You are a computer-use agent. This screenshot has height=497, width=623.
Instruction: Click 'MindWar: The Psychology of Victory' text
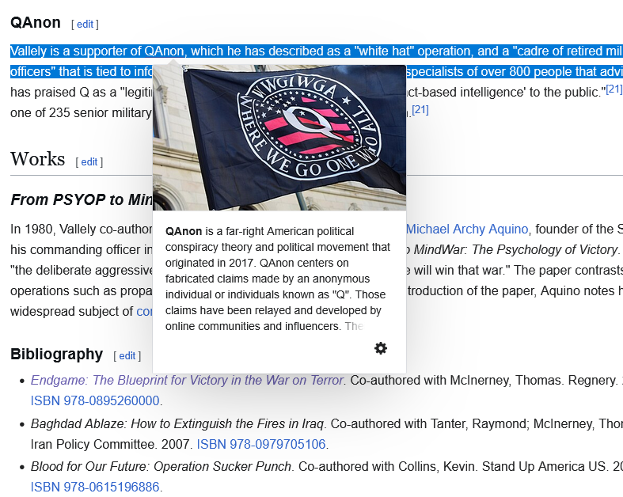516,249
